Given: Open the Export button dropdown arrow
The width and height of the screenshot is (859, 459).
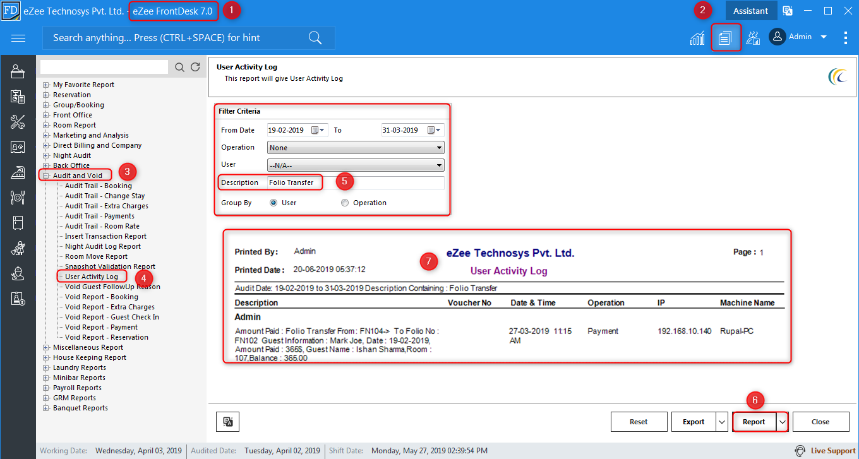Looking at the screenshot, I should pos(722,422).
